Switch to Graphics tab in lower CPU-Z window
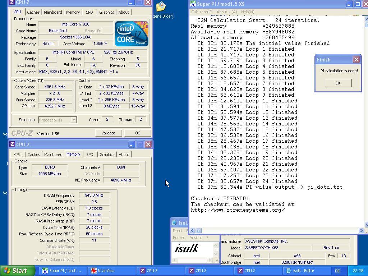The height and width of the screenshot is (276, 368). click(107, 155)
